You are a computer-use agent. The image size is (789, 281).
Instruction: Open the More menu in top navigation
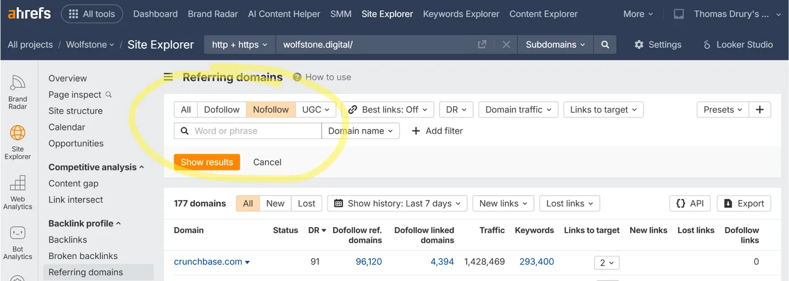click(x=638, y=14)
